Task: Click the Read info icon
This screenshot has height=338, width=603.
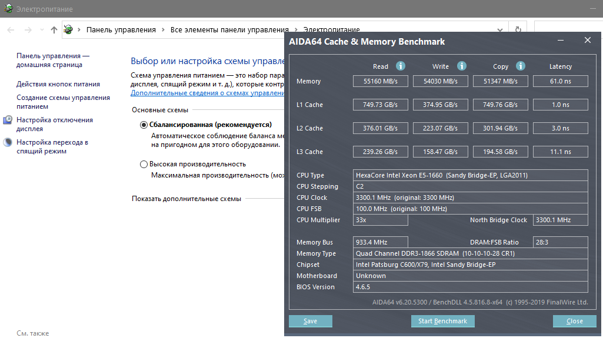Action: pyautogui.click(x=401, y=66)
